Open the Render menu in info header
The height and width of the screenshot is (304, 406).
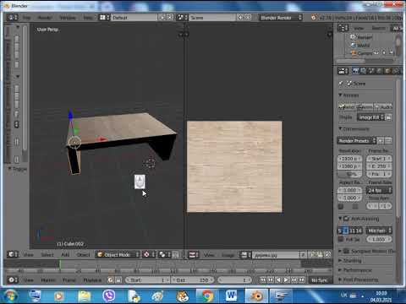coord(45,18)
